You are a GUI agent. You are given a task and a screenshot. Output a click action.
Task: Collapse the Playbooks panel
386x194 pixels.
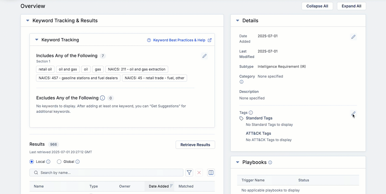click(237, 162)
